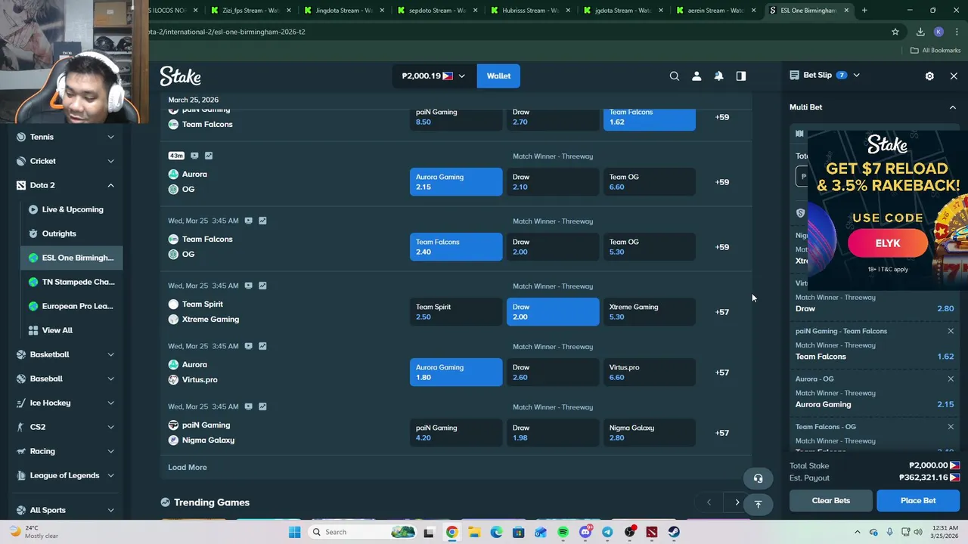The width and height of the screenshot is (968, 544).
Task: Open stats icon for Team Spirit vs Xtreme Gaming
Action: tap(262, 286)
